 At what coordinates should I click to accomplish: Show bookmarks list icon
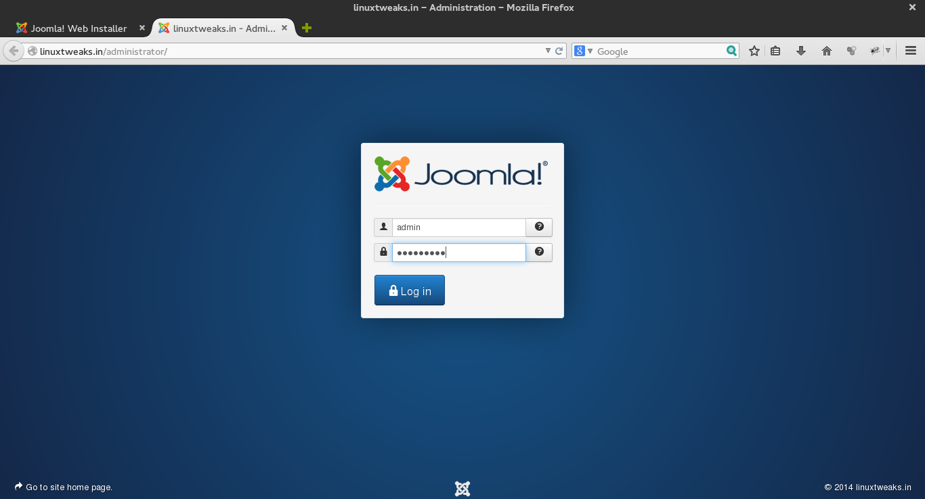776,51
